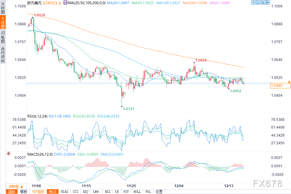Viewport: 291px width, 194px height.
Task: Select the PSY indicator button
Action: coord(126,192)
